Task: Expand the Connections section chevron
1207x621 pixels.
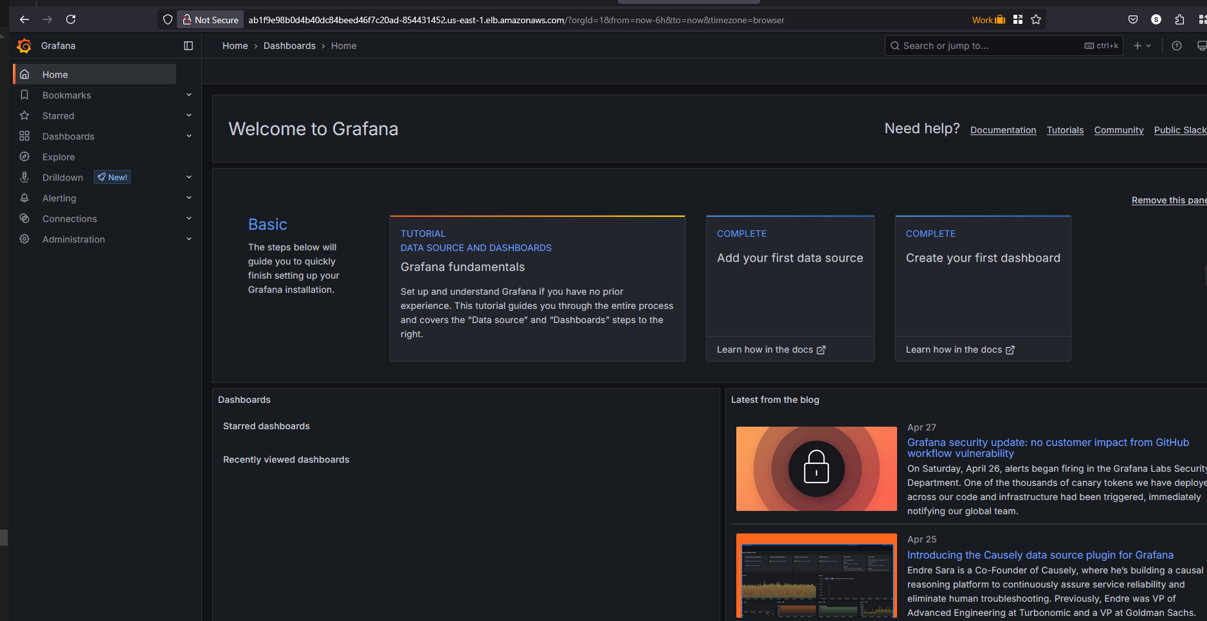Action: tap(189, 218)
